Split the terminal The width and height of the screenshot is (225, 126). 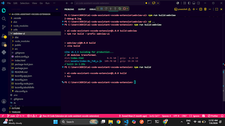[x=201, y=9]
